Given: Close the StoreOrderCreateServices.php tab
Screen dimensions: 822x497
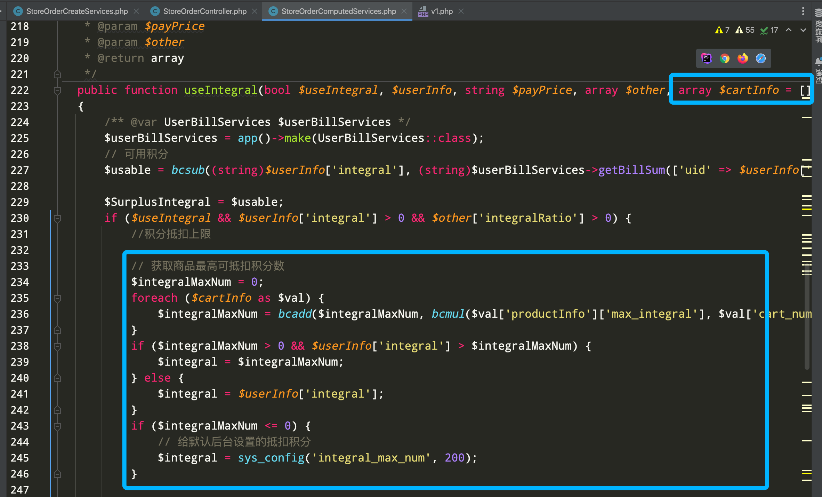Looking at the screenshot, I should 136,11.
